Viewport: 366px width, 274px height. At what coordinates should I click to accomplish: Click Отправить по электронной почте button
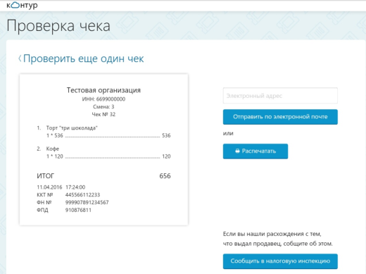[x=280, y=117]
